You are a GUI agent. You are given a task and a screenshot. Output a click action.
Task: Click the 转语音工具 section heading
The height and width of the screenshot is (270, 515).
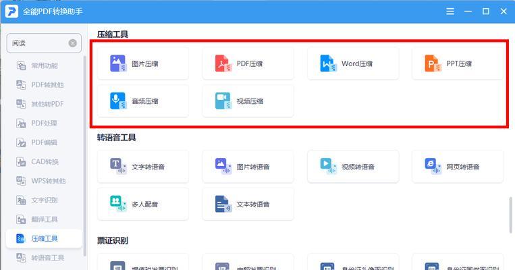click(116, 137)
